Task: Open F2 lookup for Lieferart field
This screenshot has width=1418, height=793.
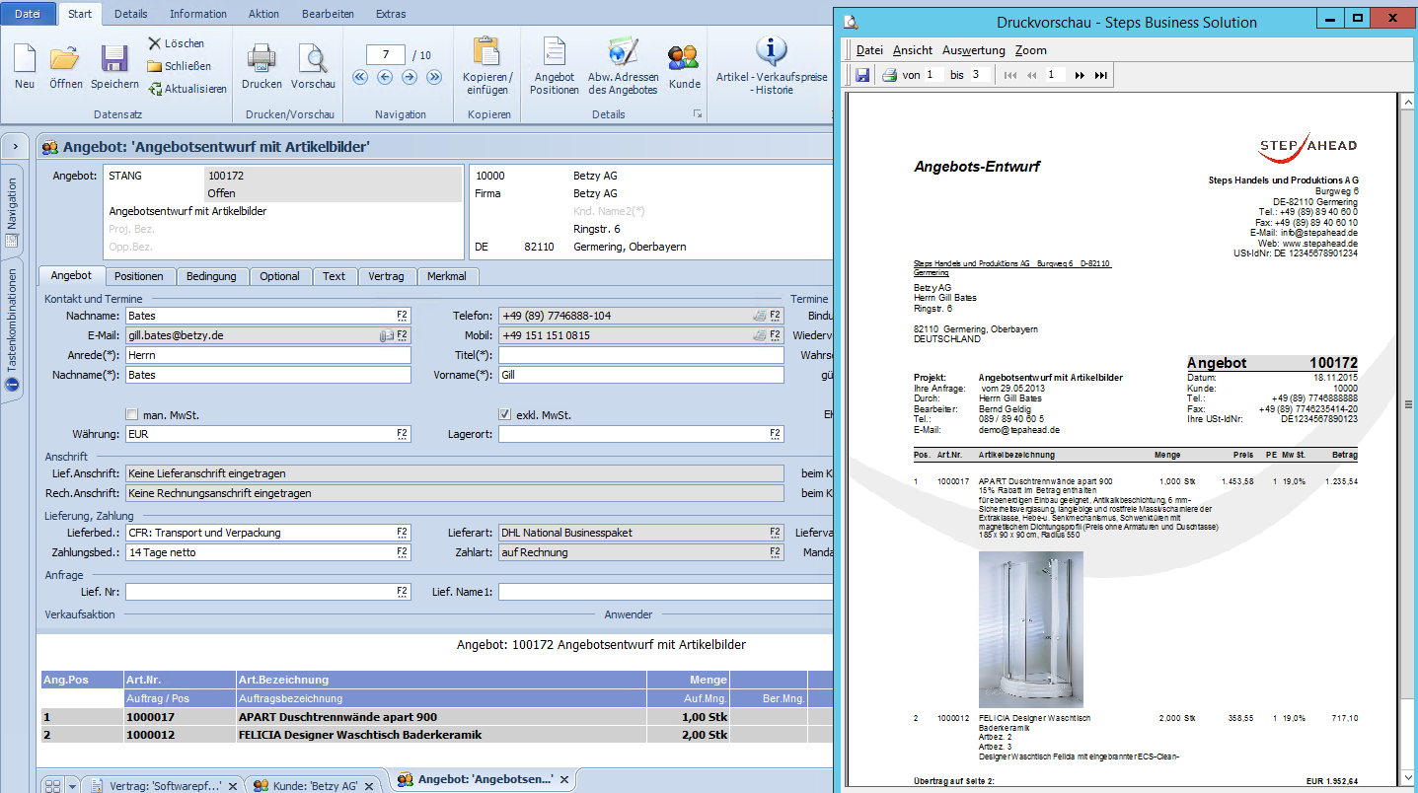Action: [x=776, y=533]
